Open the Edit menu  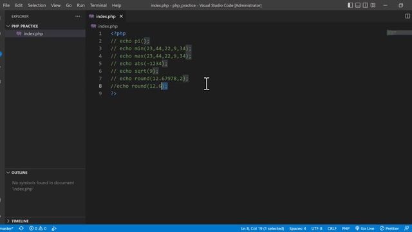click(x=19, y=5)
